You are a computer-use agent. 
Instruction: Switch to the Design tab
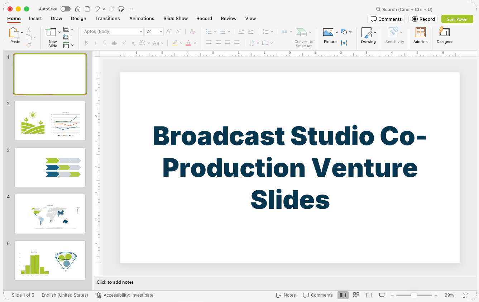click(x=78, y=19)
